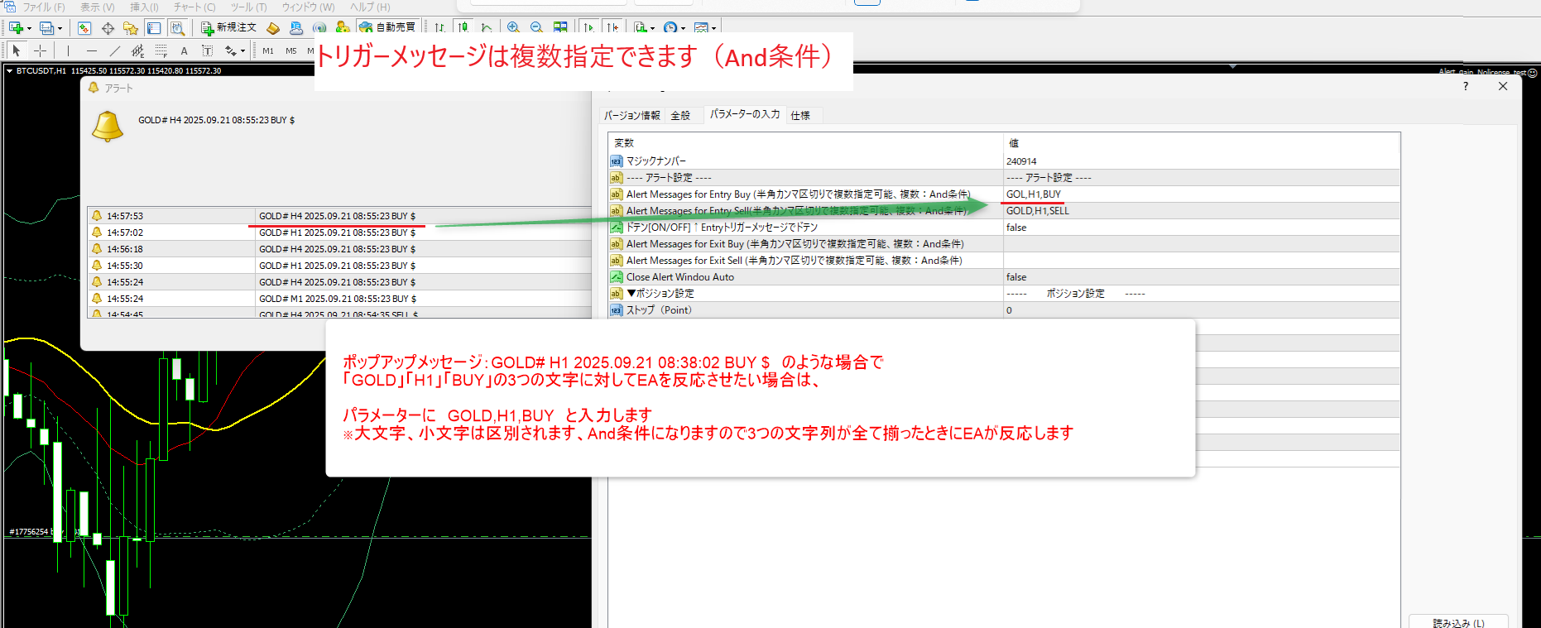This screenshot has width=1541, height=628.
Task: Expand the profiles dropdown arrow
Action: click(x=60, y=29)
